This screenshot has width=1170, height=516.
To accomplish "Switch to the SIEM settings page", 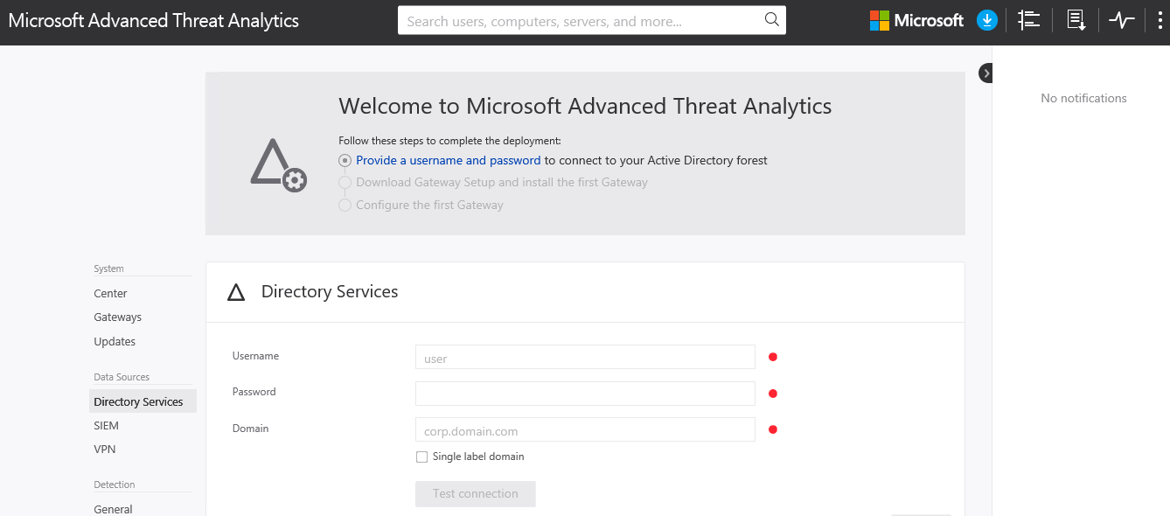I will click(106, 425).
